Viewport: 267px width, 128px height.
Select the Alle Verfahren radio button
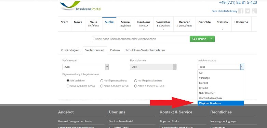tap(68, 81)
